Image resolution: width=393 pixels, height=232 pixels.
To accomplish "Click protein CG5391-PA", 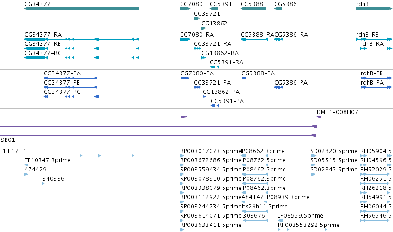I will (x=215, y=106).
